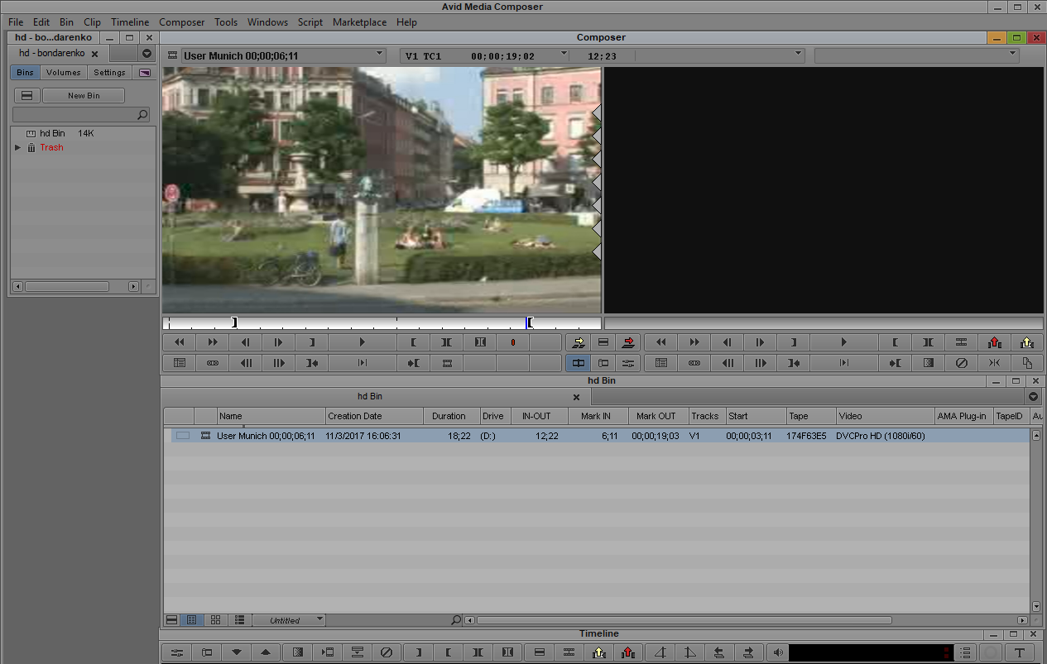This screenshot has height=664, width=1047.
Task: Click the Duration column header
Action: click(x=451, y=416)
